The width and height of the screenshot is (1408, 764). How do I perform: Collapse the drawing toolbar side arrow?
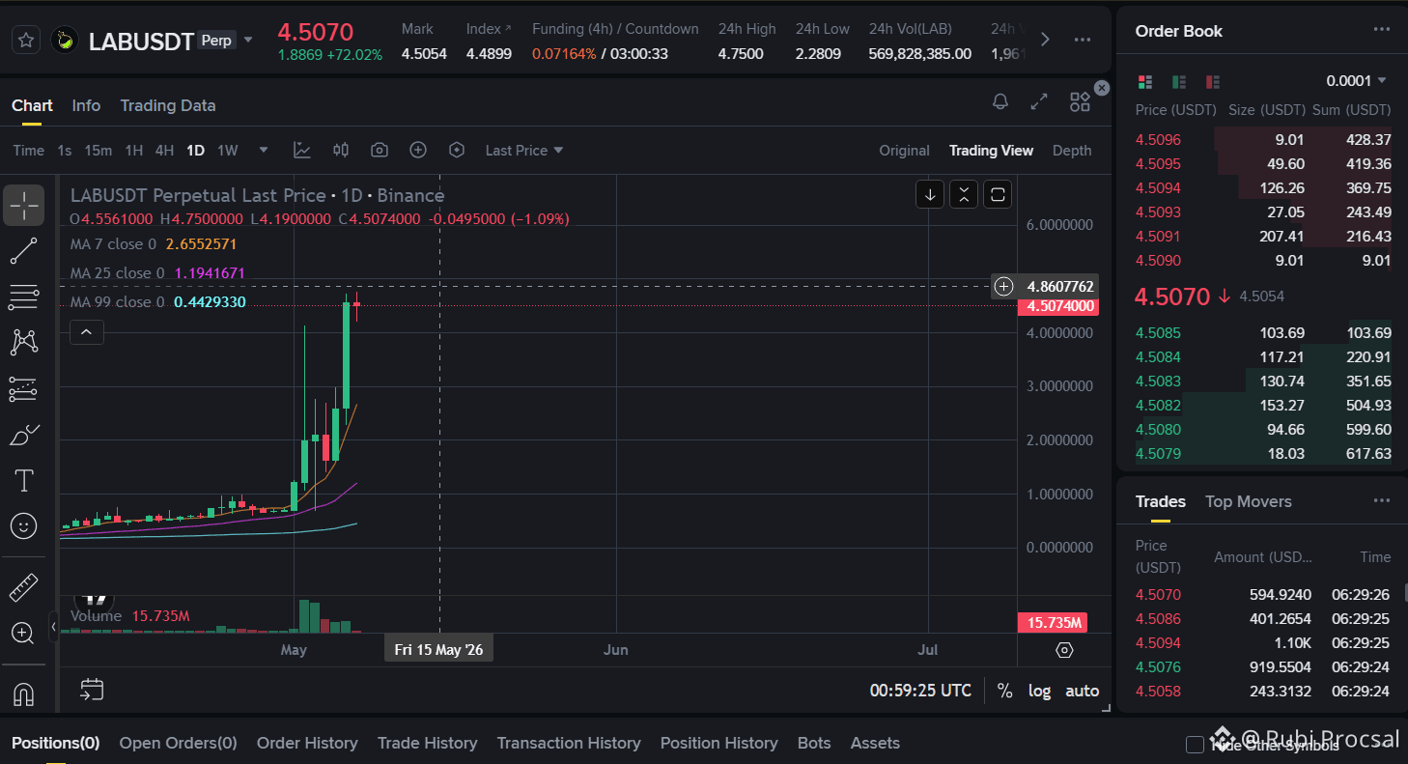coord(54,627)
